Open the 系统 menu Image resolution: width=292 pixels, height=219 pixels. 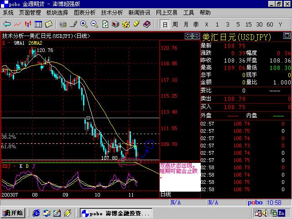tap(8, 13)
